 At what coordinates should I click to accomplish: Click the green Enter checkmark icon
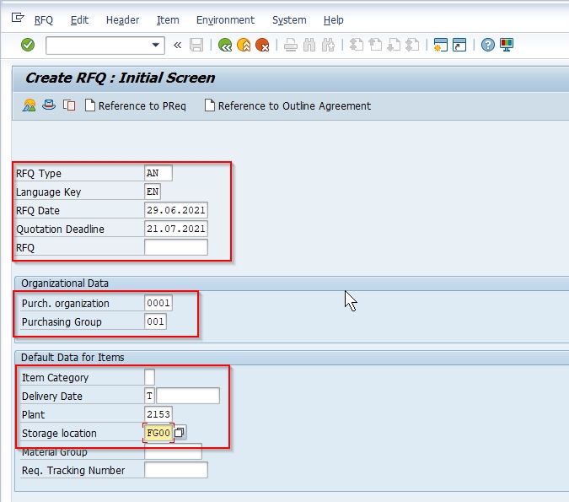click(28, 45)
